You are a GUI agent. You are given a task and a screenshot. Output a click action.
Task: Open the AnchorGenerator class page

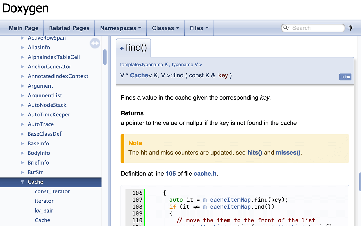pos(50,67)
